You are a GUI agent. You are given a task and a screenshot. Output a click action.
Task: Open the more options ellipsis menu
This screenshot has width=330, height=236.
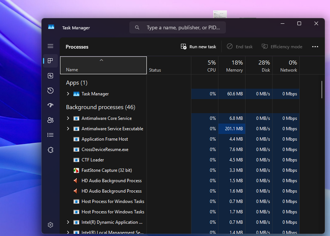pyautogui.click(x=315, y=47)
